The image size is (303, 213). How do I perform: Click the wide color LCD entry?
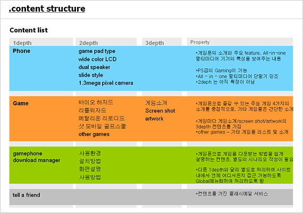tap(97, 59)
